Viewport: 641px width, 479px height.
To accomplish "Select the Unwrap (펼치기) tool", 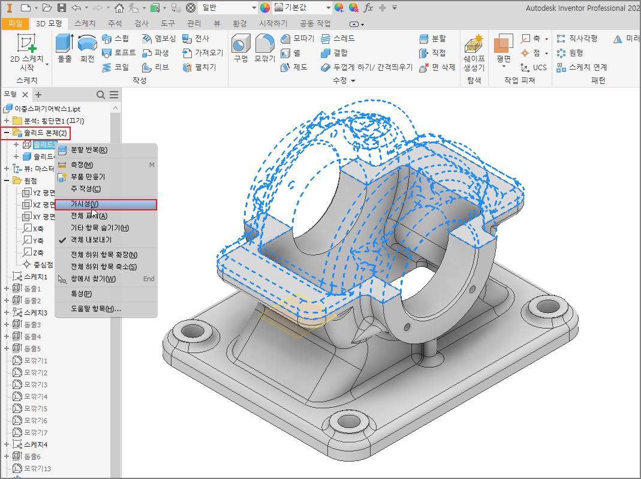I will (199, 67).
